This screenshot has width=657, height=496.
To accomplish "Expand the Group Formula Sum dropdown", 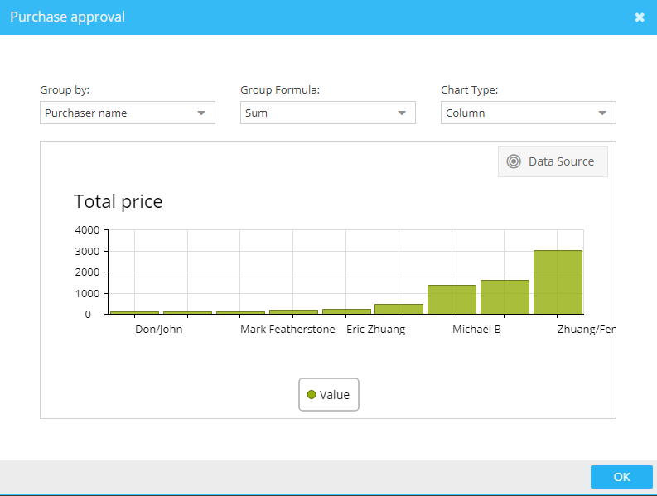I will click(x=327, y=113).
